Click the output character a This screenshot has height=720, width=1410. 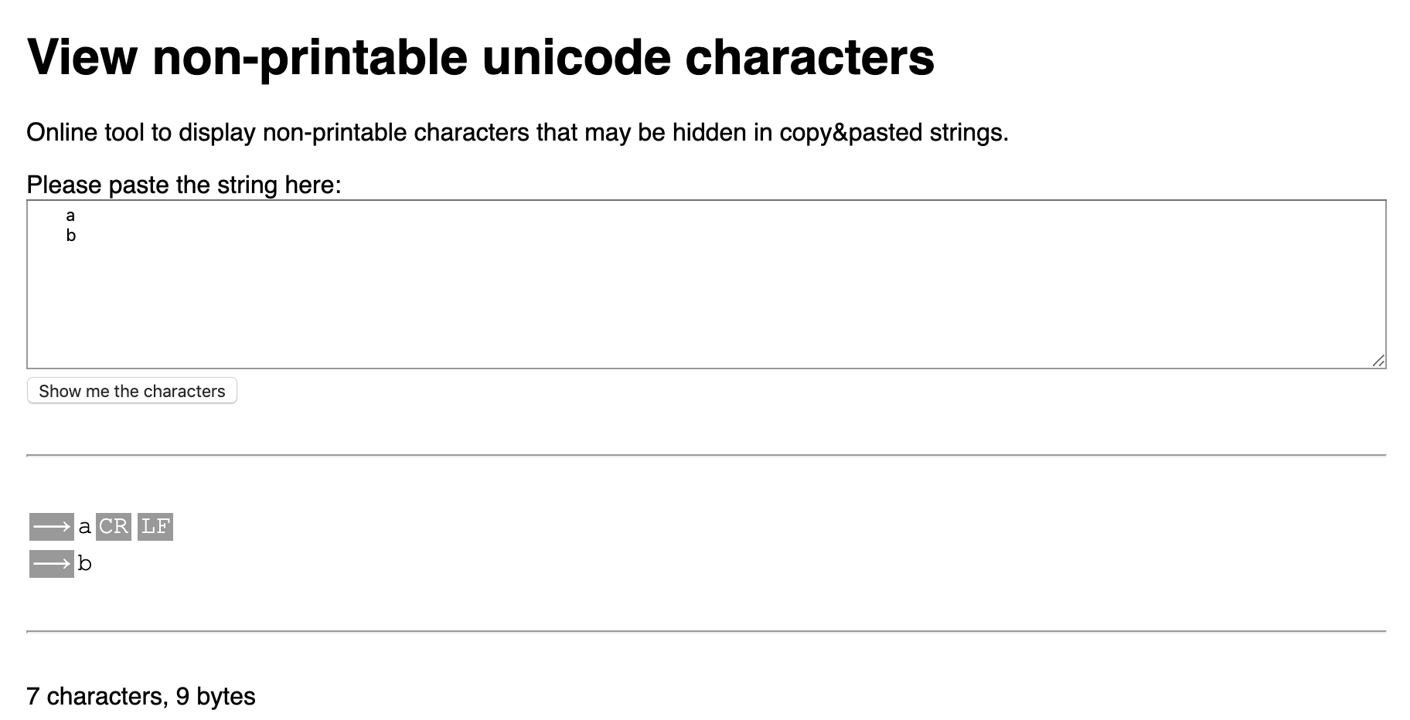pos(85,526)
